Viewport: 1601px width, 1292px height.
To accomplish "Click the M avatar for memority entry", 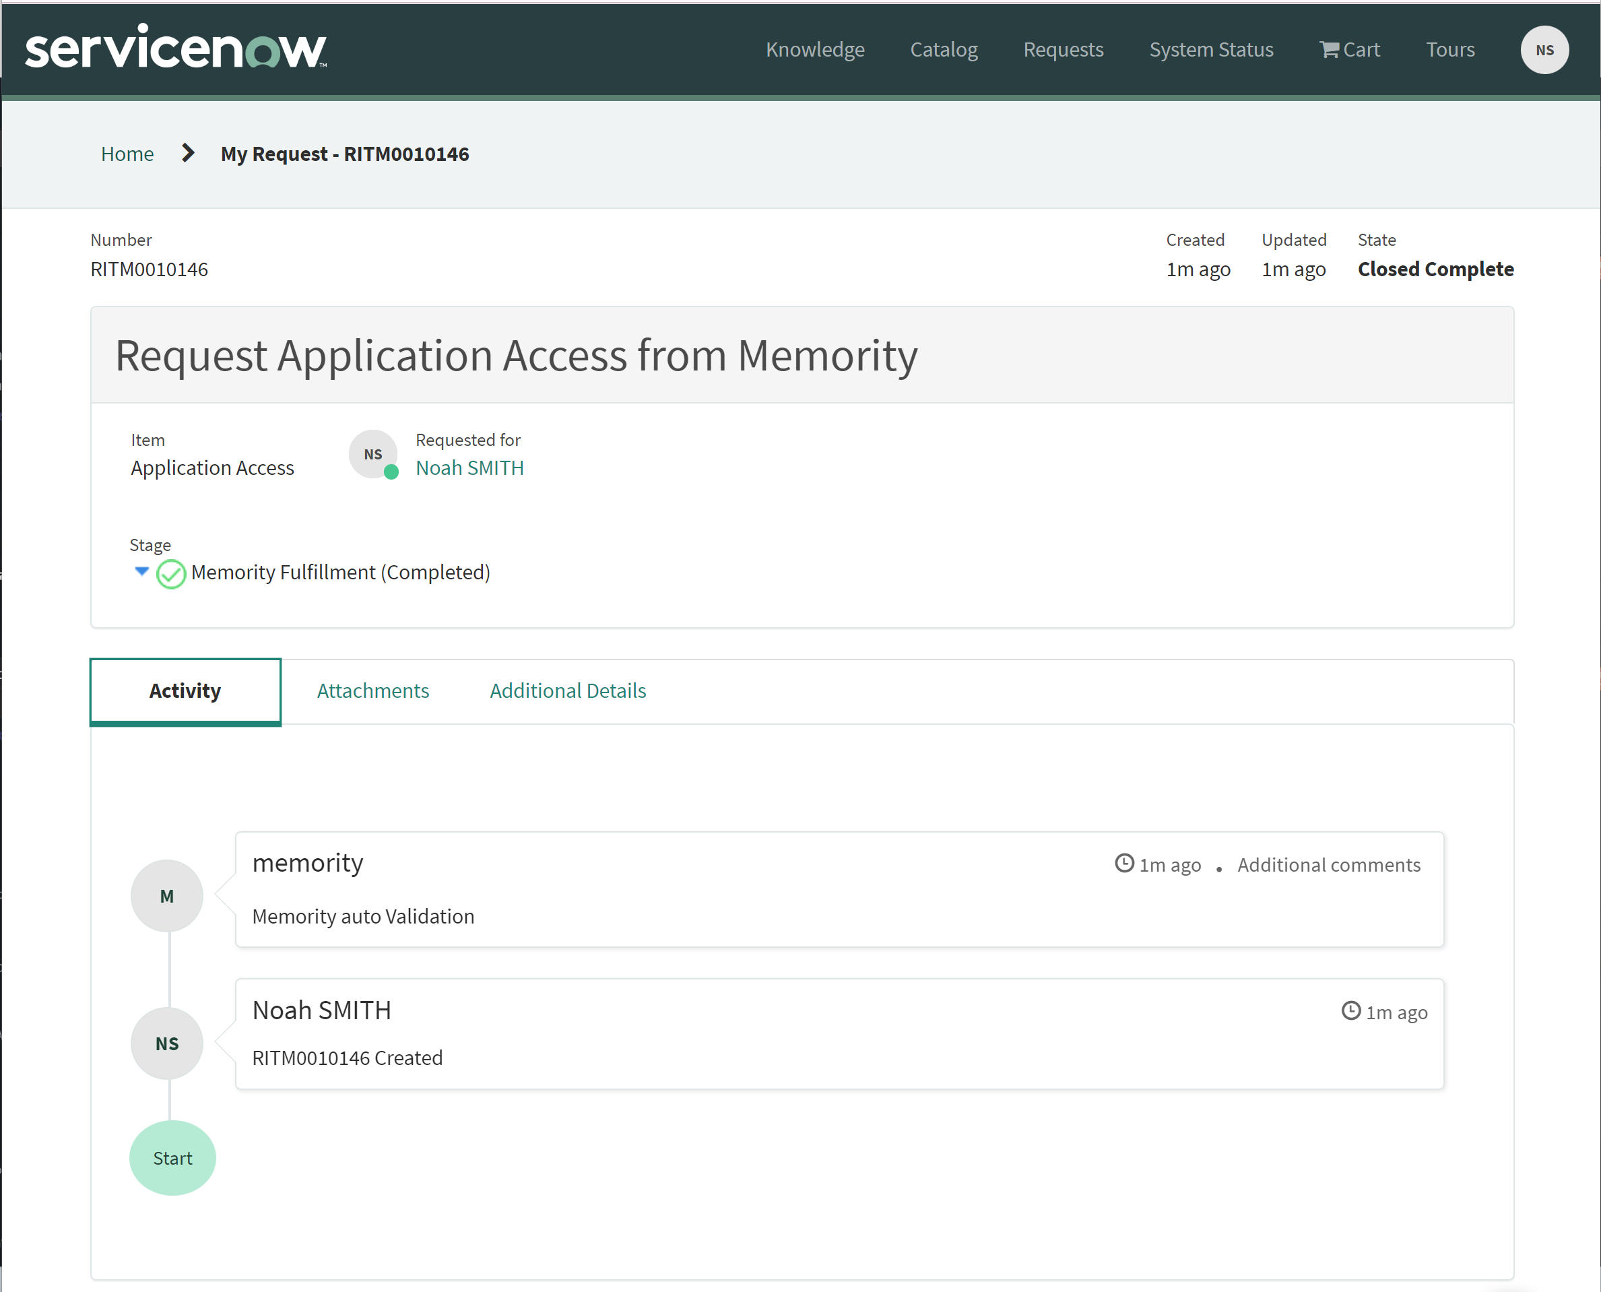I will tap(166, 896).
